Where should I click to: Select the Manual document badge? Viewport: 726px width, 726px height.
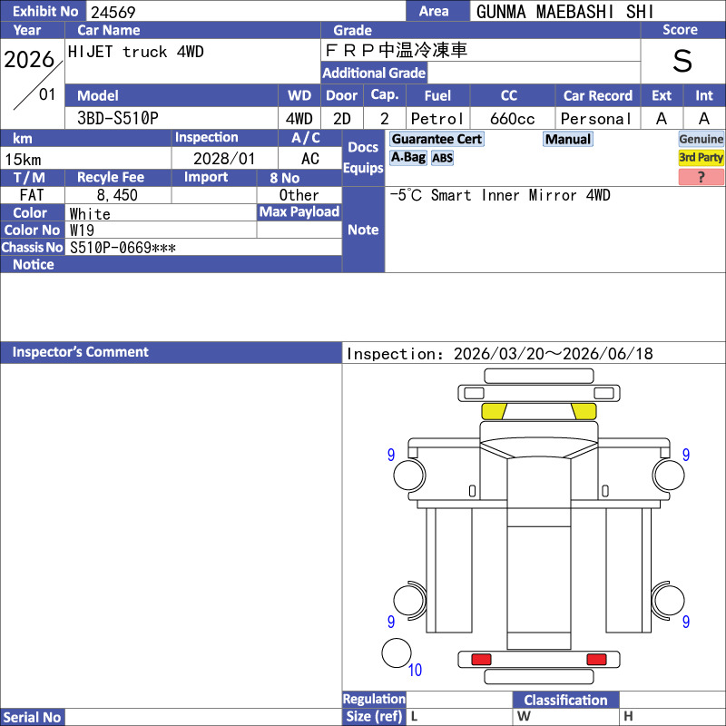(x=568, y=139)
